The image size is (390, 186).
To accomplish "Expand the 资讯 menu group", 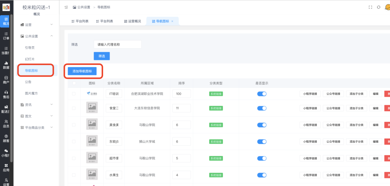I will tap(37, 105).
